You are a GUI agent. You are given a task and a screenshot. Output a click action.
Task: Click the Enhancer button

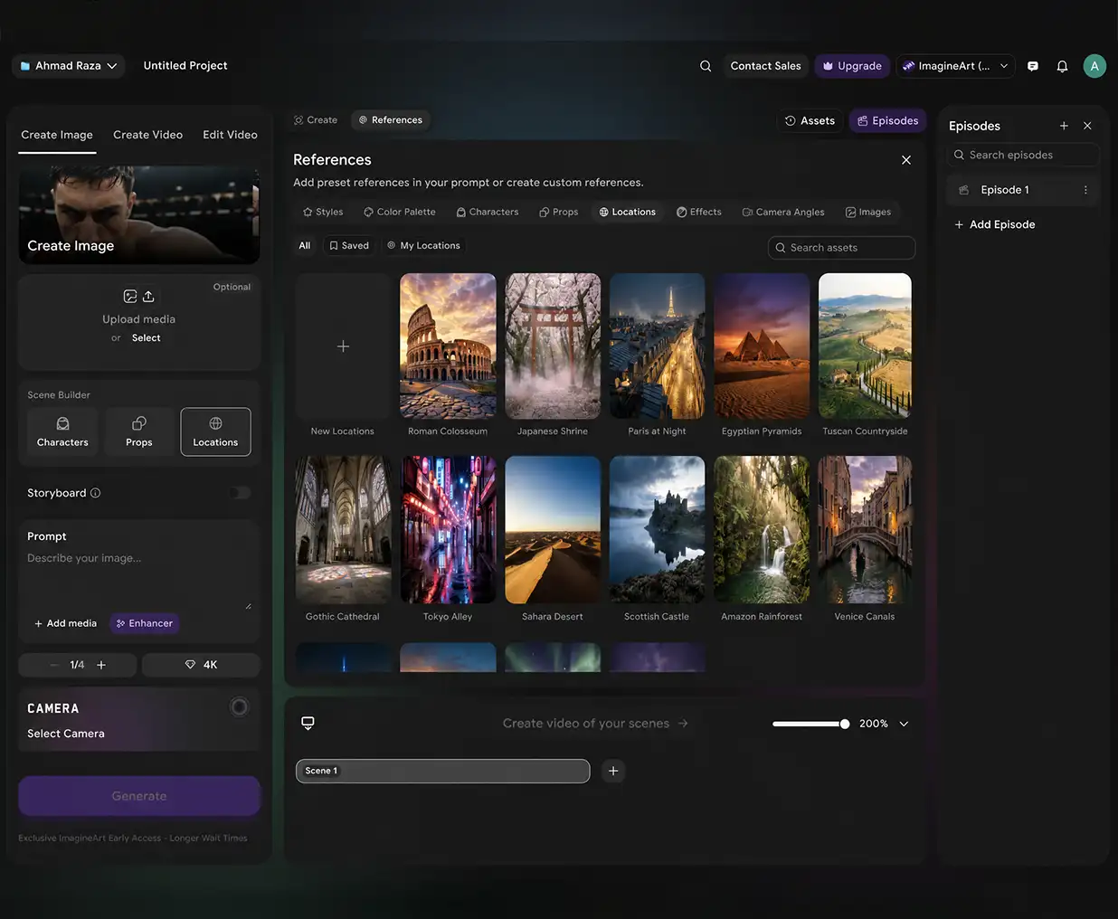click(x=145, y=623)
